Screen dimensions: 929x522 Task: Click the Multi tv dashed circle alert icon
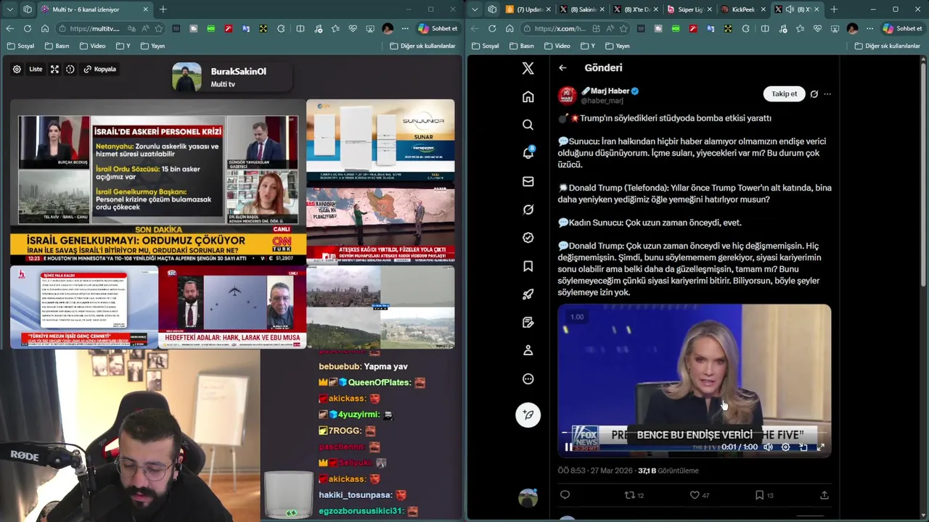click(x=70, y=70)
